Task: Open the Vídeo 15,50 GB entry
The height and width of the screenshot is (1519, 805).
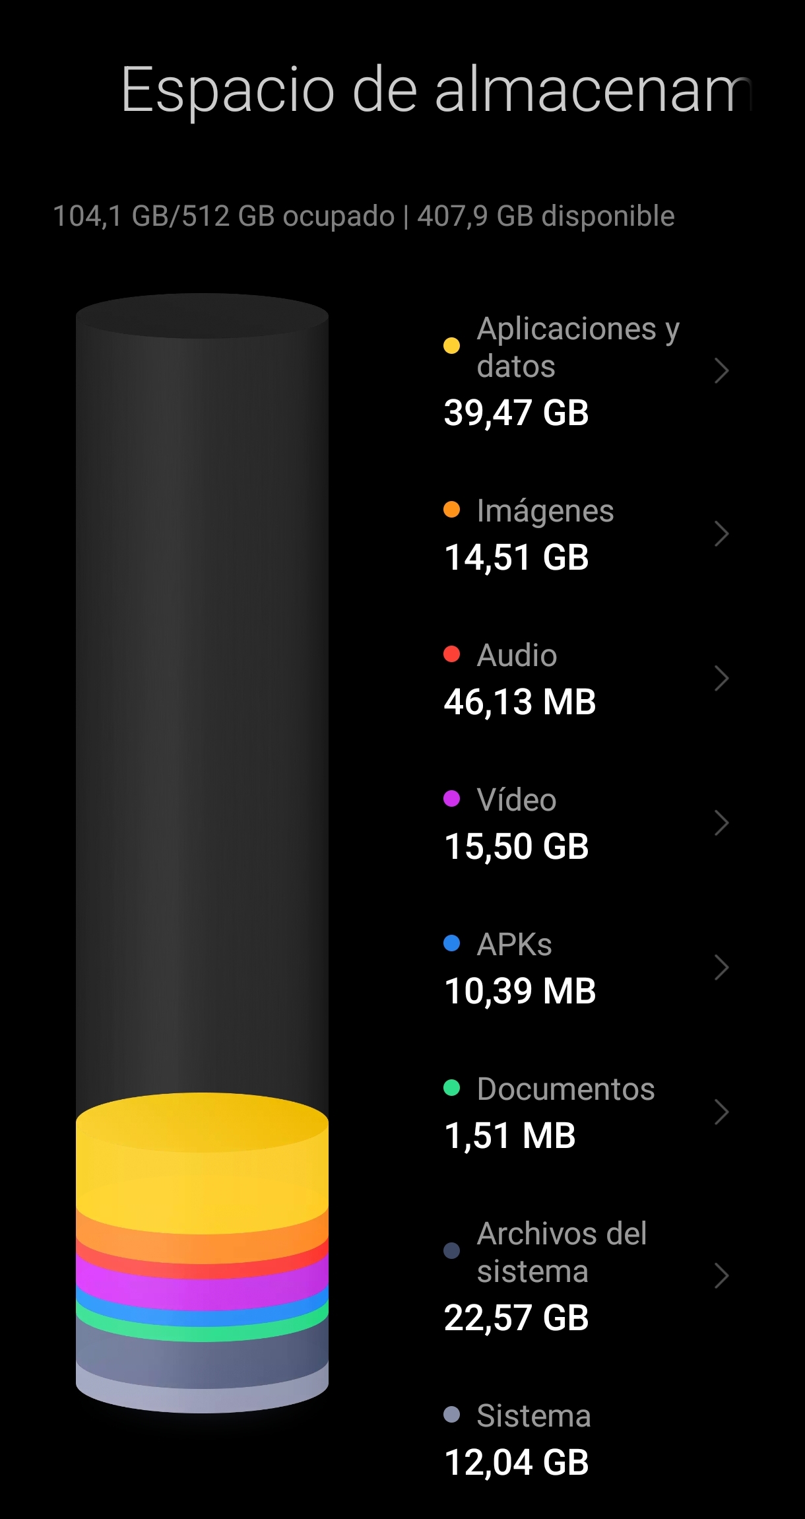Action: (587, 823)
